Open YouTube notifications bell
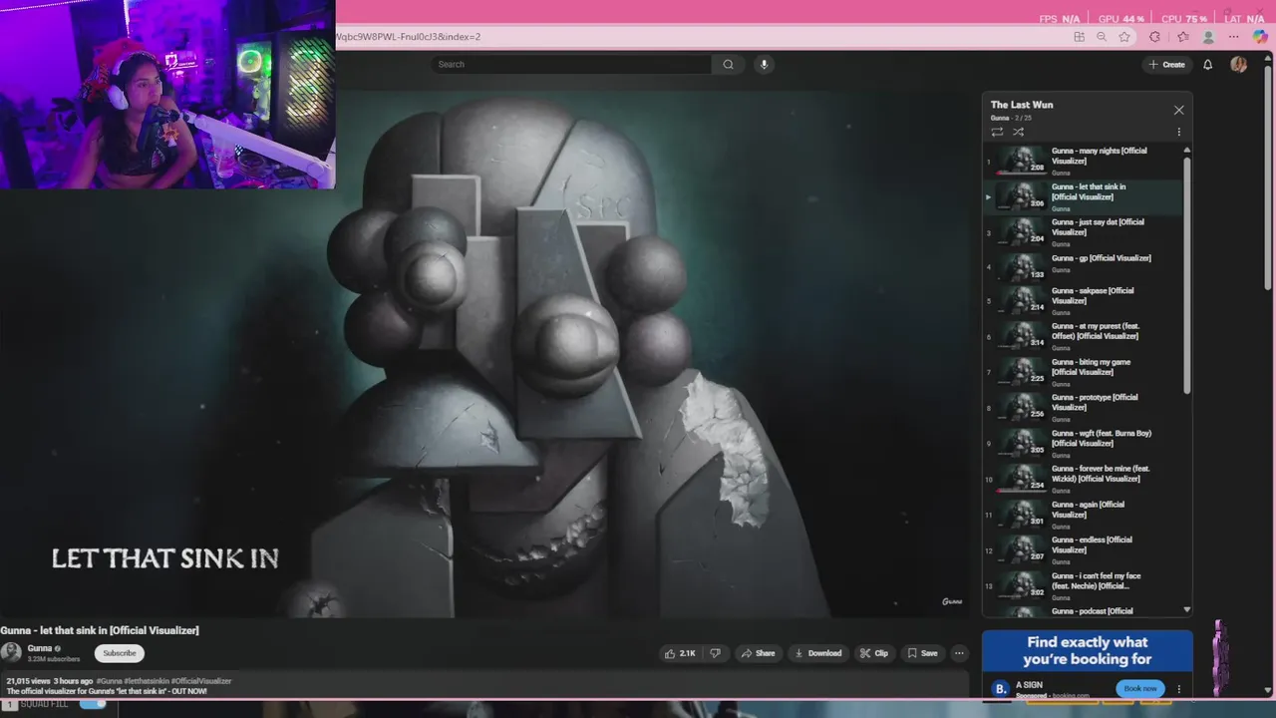Image resolution: width=1276 pixels, height=718 pixels. coord(1207,64)
